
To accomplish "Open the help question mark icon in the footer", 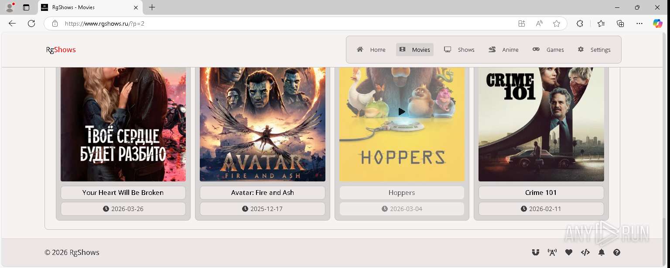I will (617, 252).
